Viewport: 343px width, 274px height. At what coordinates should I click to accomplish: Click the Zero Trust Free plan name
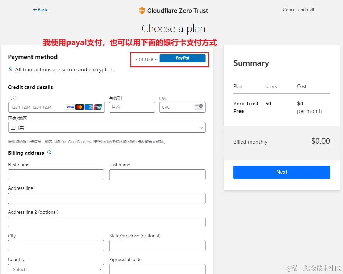pos(246,107)
